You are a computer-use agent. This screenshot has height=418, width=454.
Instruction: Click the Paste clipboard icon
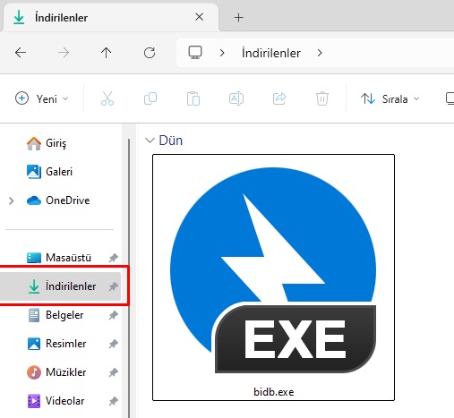click(x=193, y=98)
